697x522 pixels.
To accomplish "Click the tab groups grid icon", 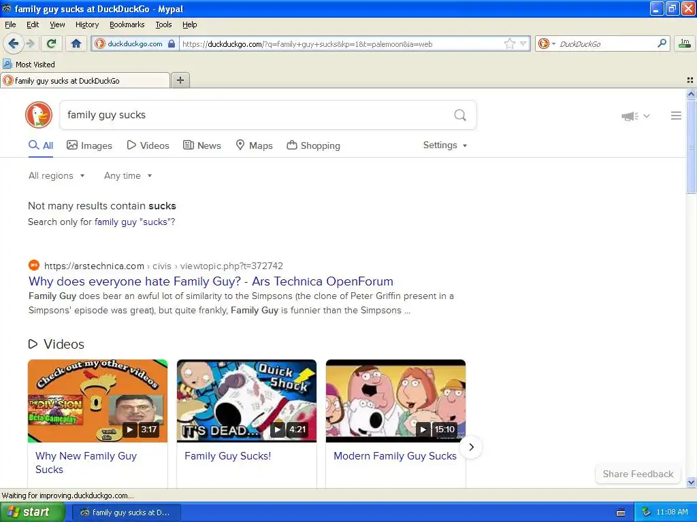I will click(x=690, y=80).
